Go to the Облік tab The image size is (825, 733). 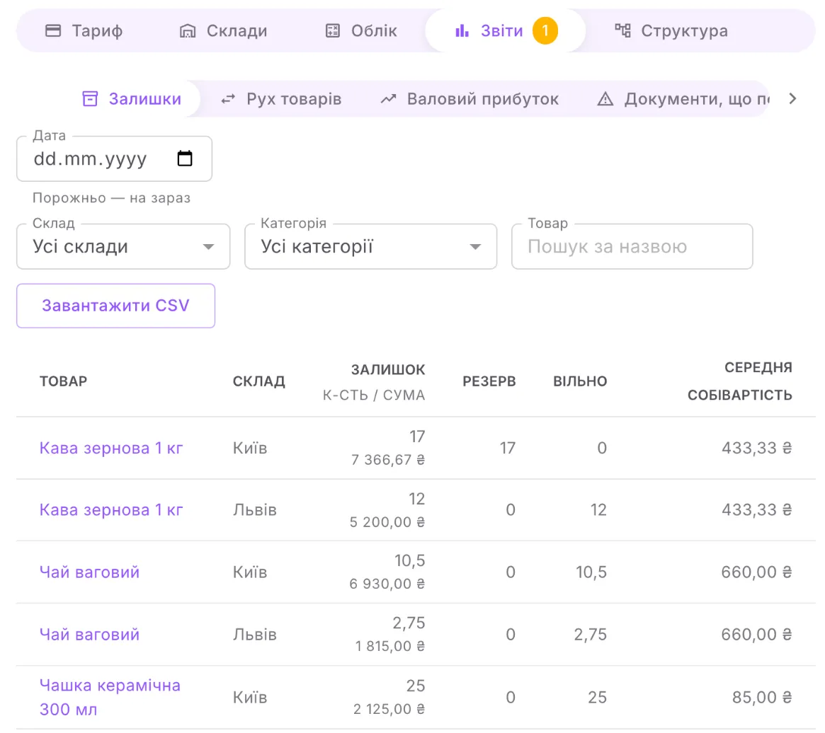coord(361,30)
